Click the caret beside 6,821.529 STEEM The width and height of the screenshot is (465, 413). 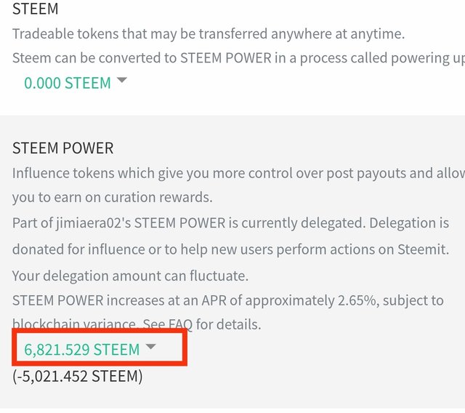[x=150, y=348]
